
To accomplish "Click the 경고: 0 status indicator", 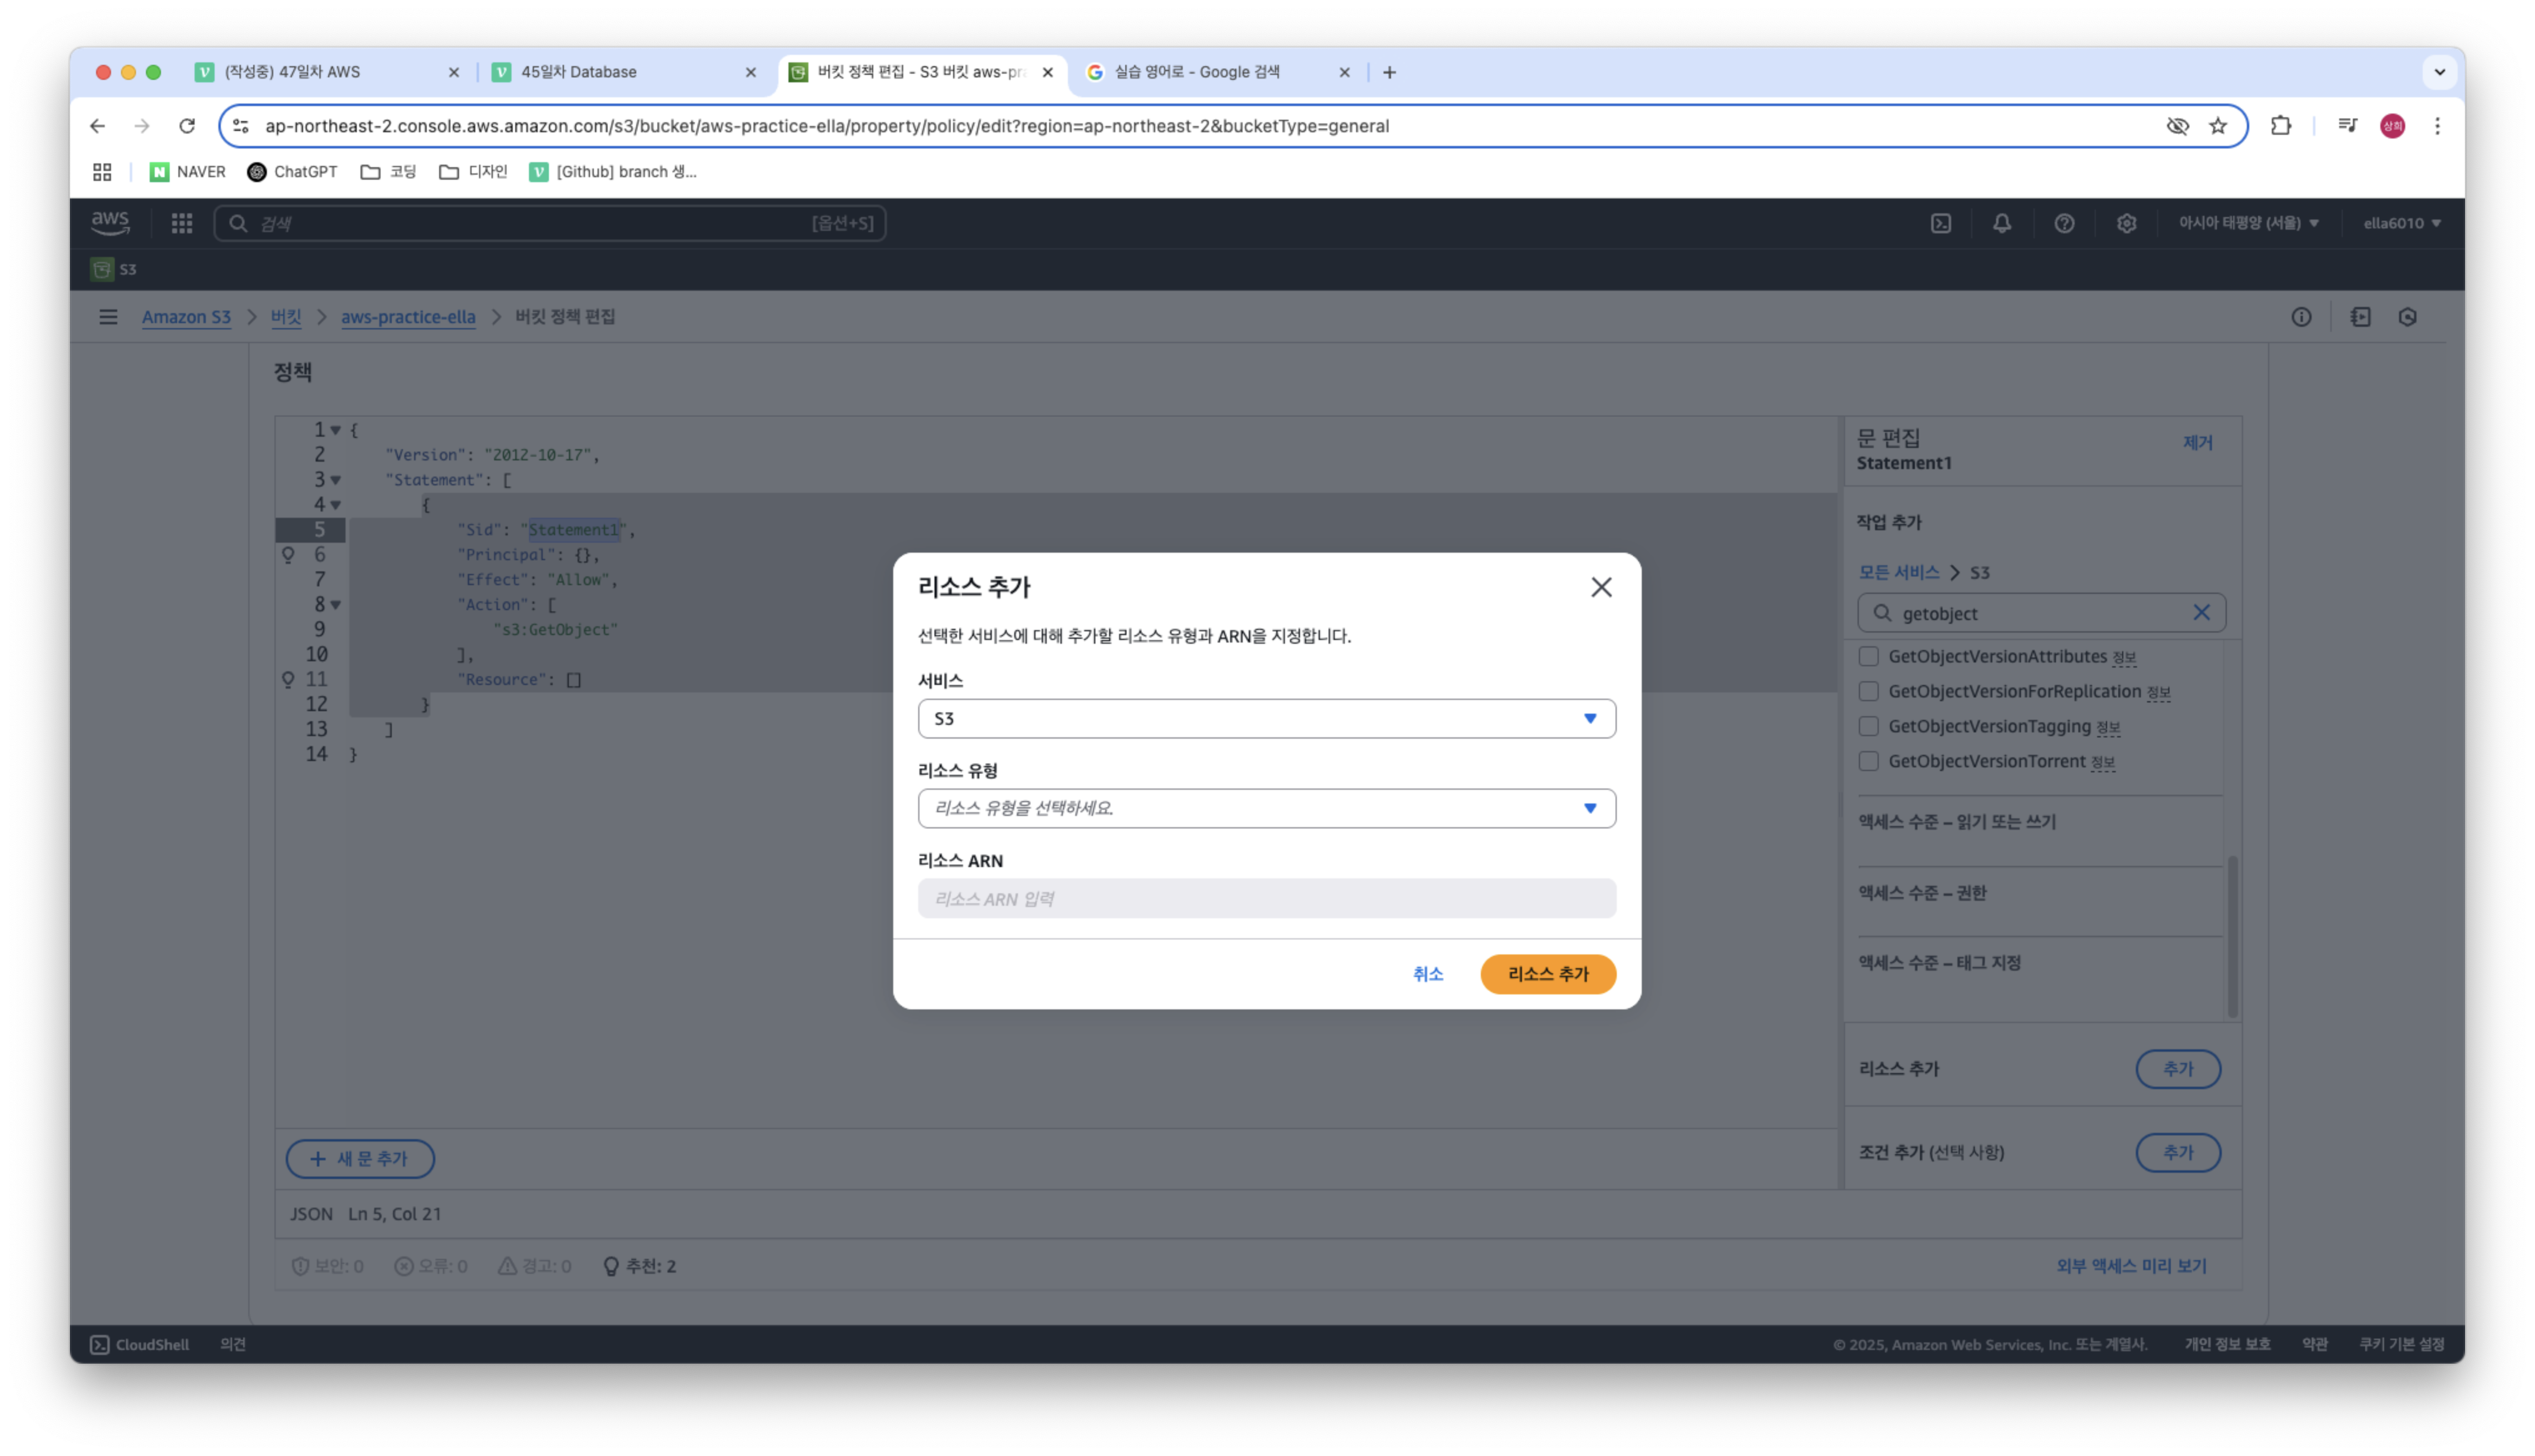I will click(534, 1266).
